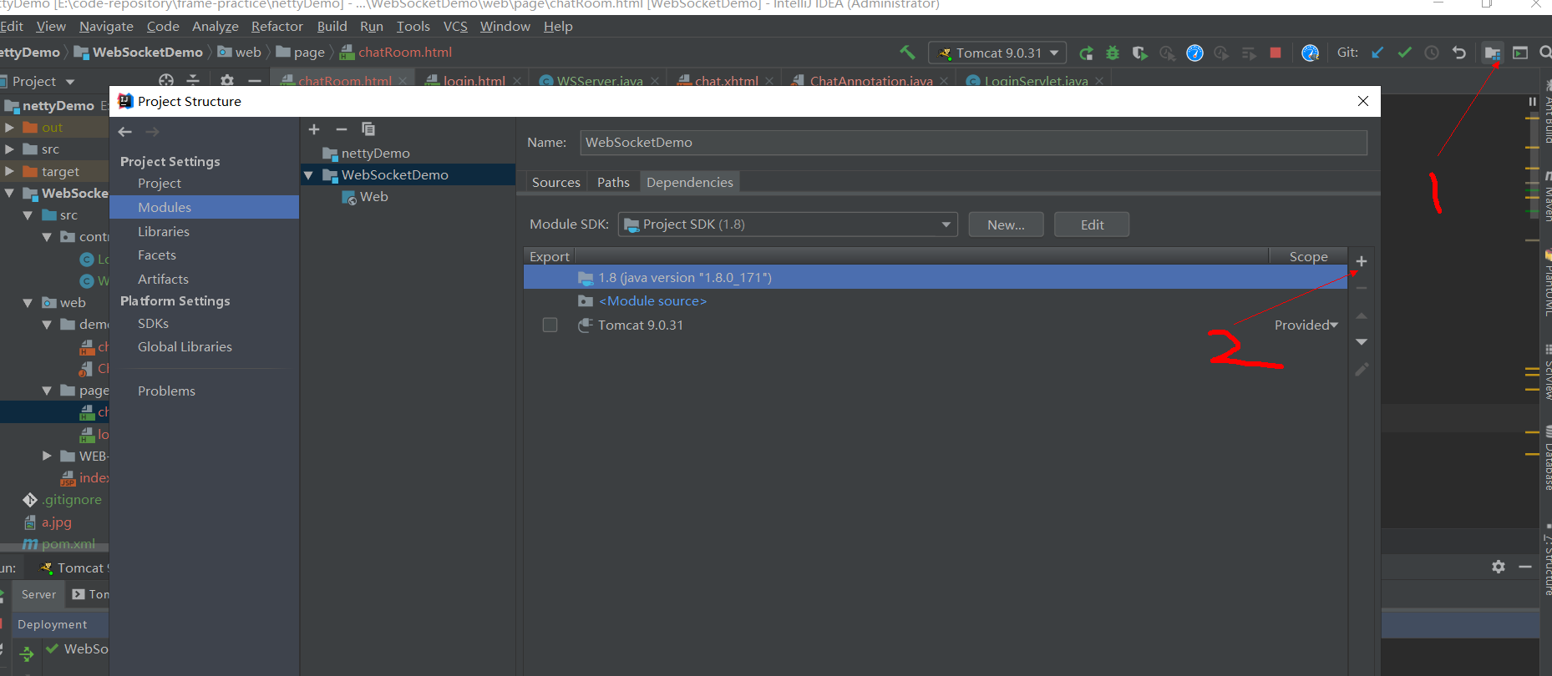Change Provided scope dropdown for Tomcat
Screen dimensions: 1552x676
[1306, 325]
